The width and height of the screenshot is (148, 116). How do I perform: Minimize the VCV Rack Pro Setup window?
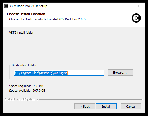pos(113,6)
